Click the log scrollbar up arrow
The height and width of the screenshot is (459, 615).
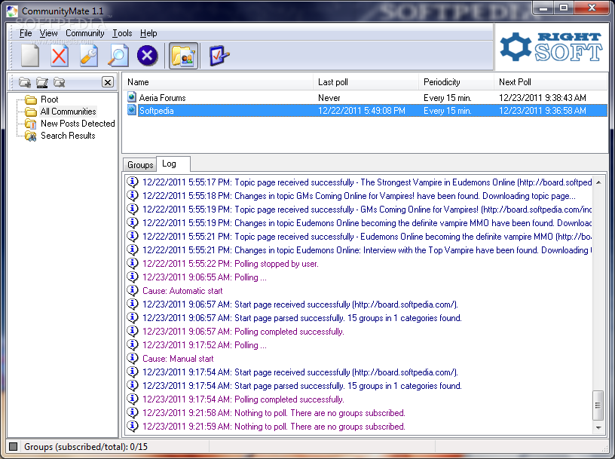click(x=598, y=182)
